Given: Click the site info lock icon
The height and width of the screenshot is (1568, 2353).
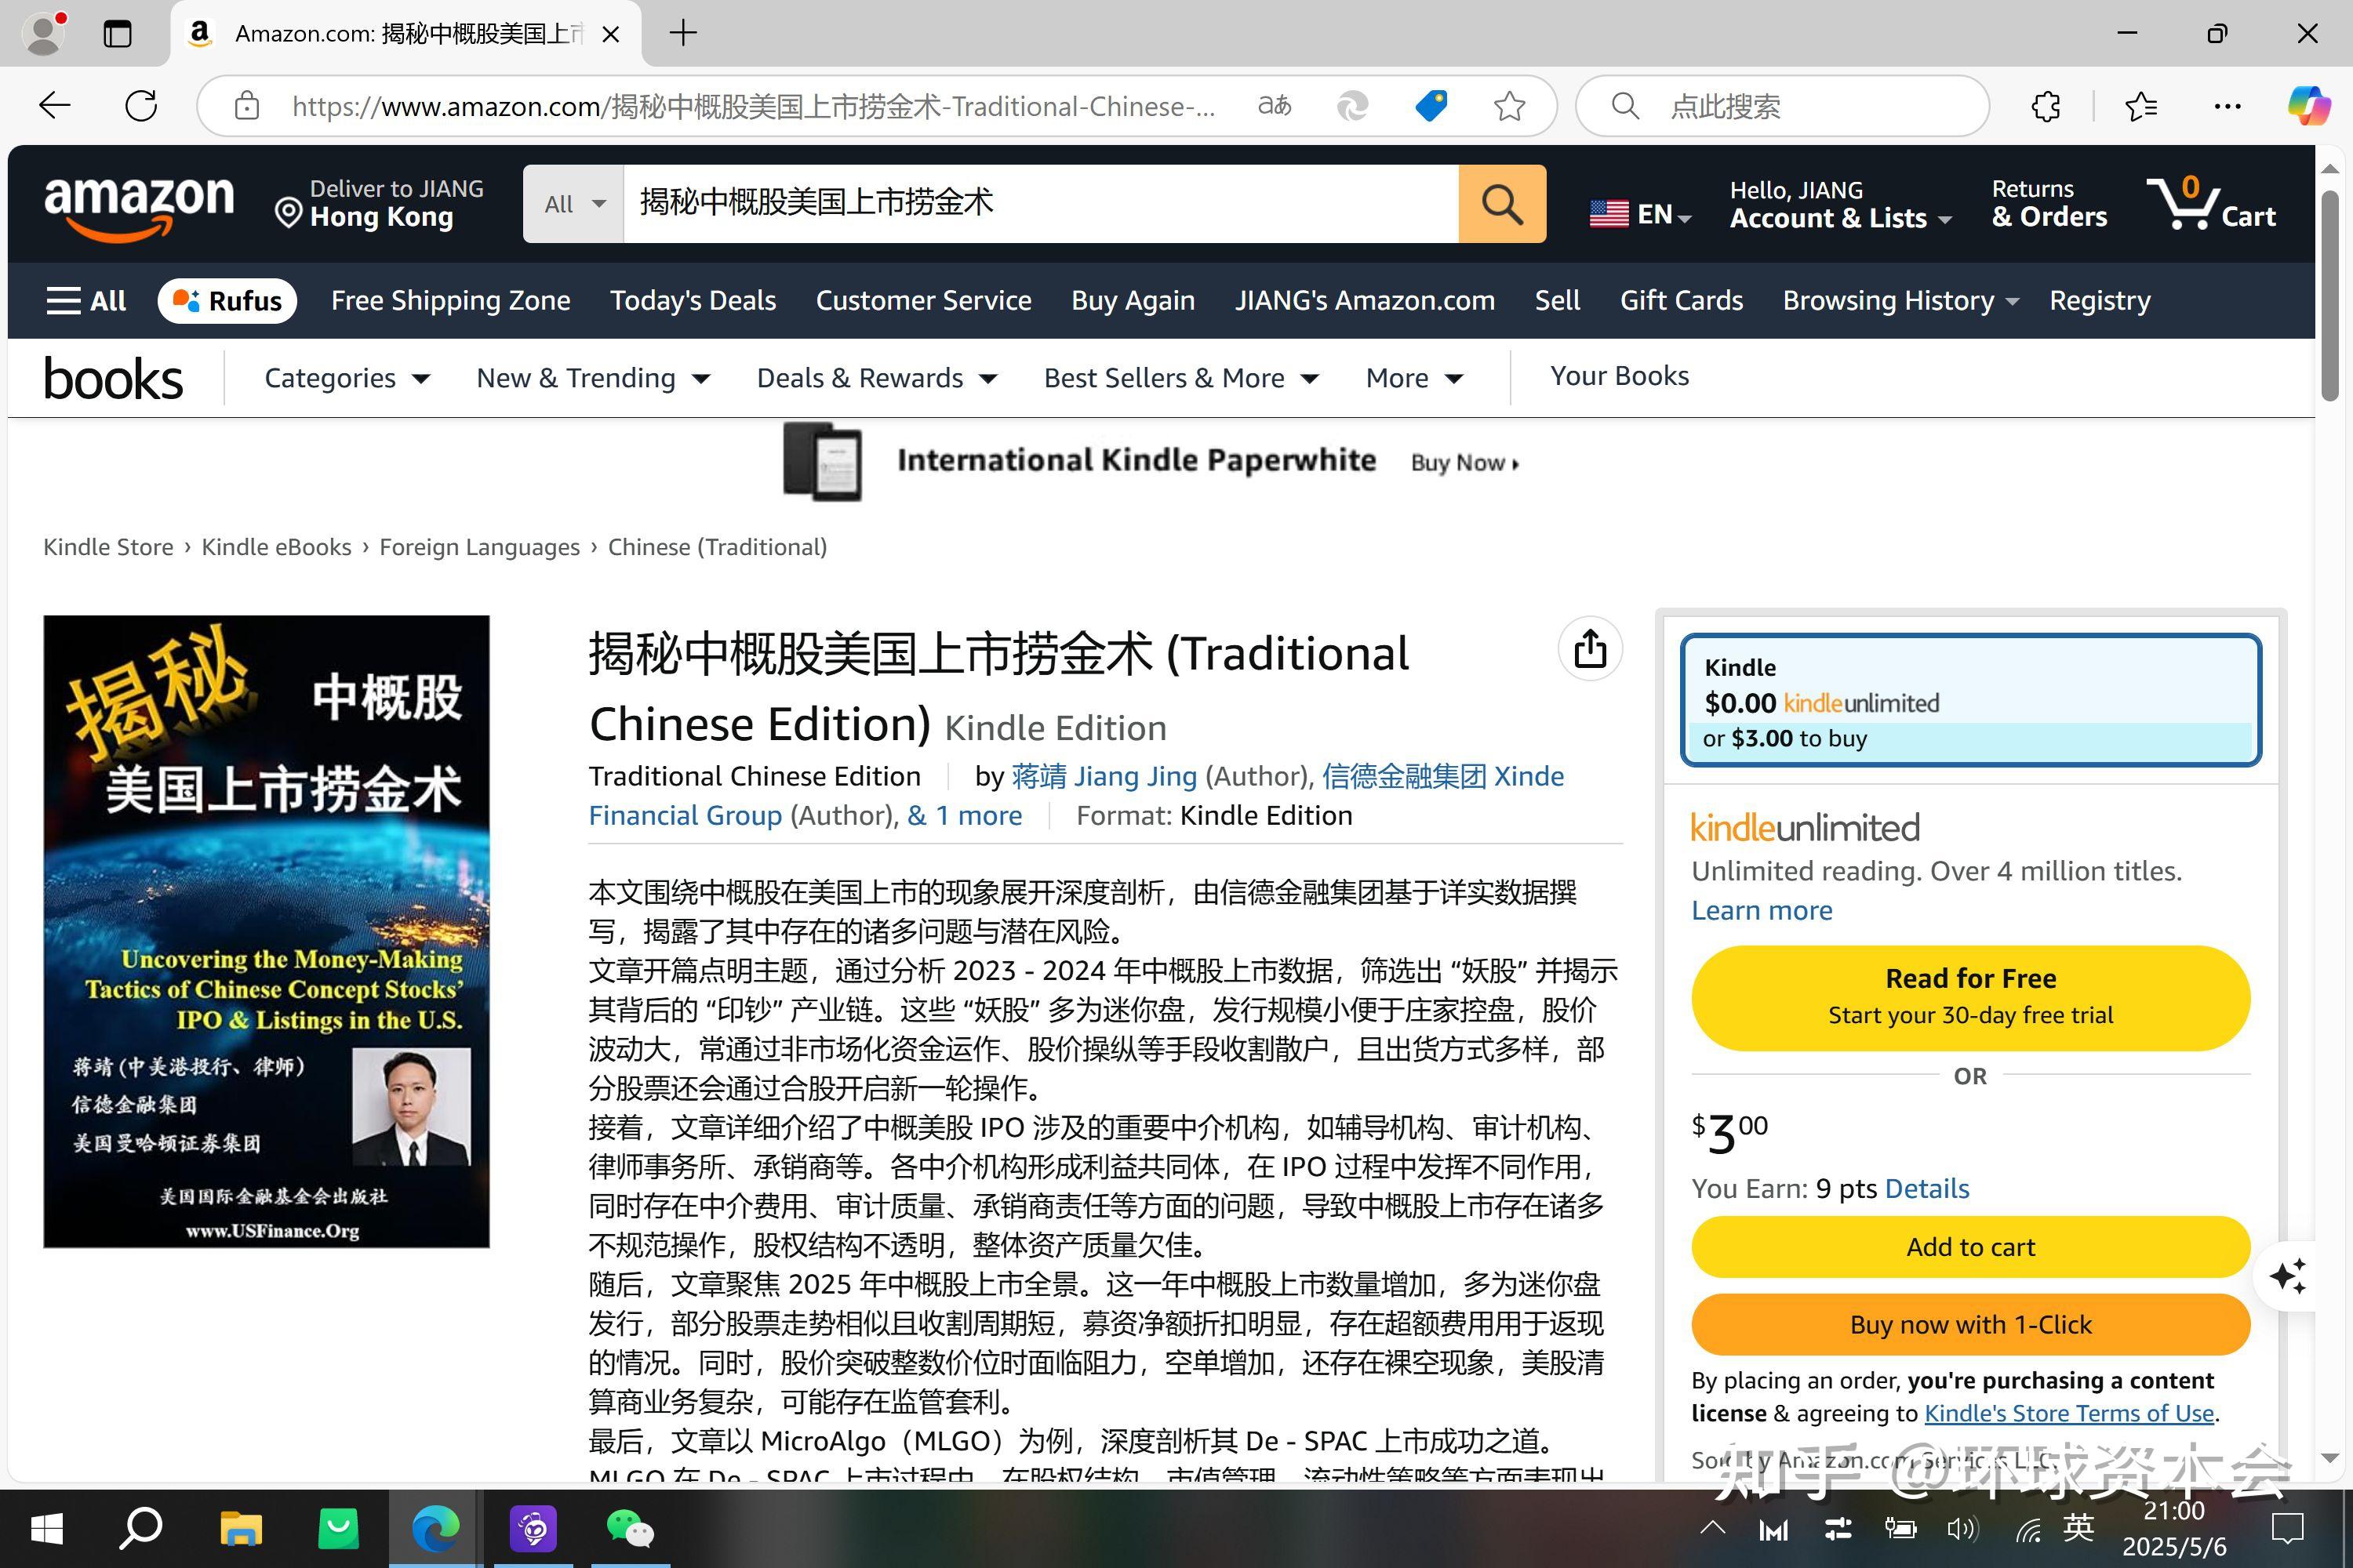Looking at the screenshot, I should [246, 106].
